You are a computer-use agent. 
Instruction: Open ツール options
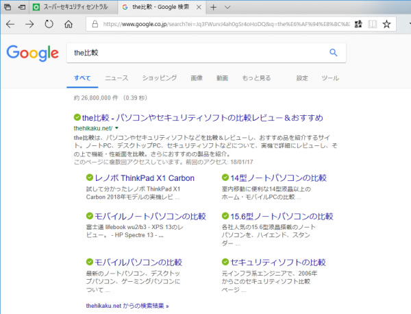[330, 78]
